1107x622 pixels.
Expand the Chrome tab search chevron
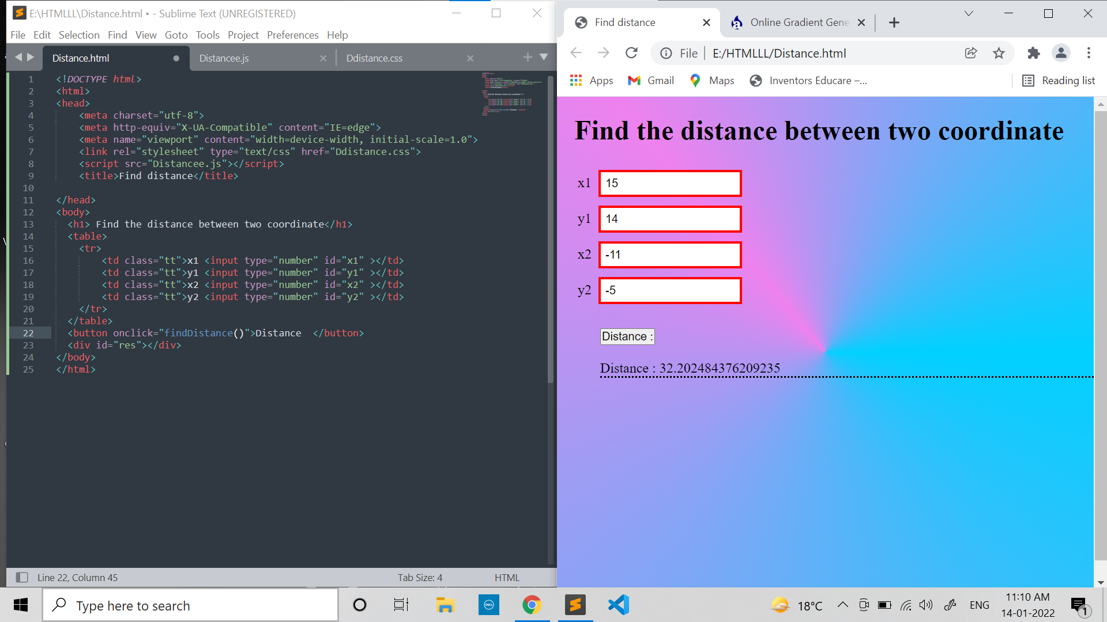pos(969,13)
